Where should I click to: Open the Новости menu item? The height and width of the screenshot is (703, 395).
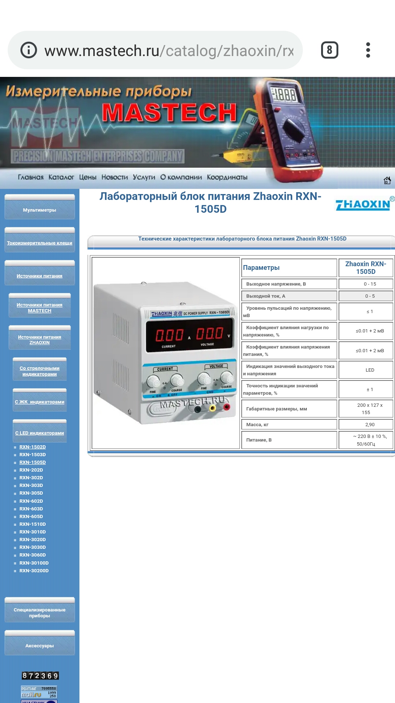(114, 177)
